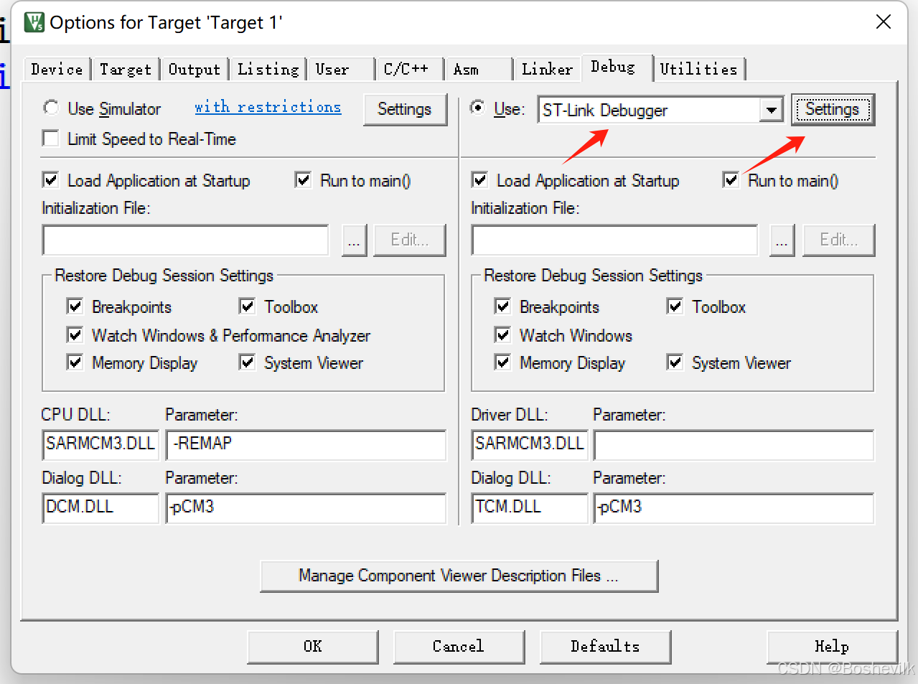Click the simulator Edit... button
This screenshot has height=684, width=918.
click(x=410, y=240)
